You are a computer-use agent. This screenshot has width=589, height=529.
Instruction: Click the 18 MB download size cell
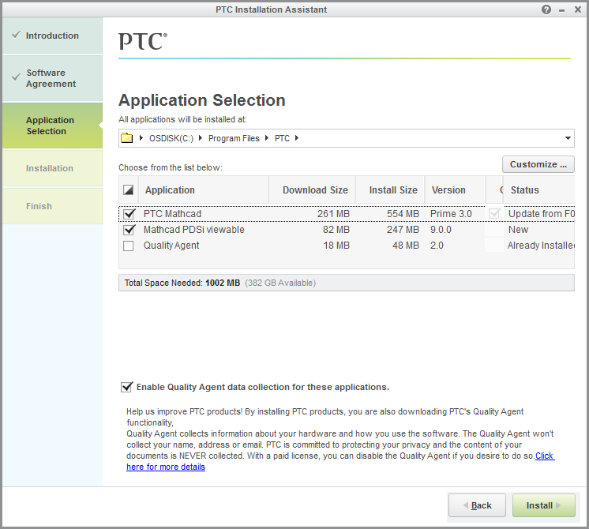coord(336,246)
